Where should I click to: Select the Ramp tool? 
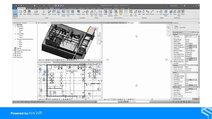click(83, 13)
